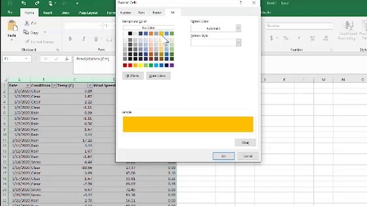Pick the gold theme color swatch
Viewport: 367px width, 206px height.
pos(161,34)
